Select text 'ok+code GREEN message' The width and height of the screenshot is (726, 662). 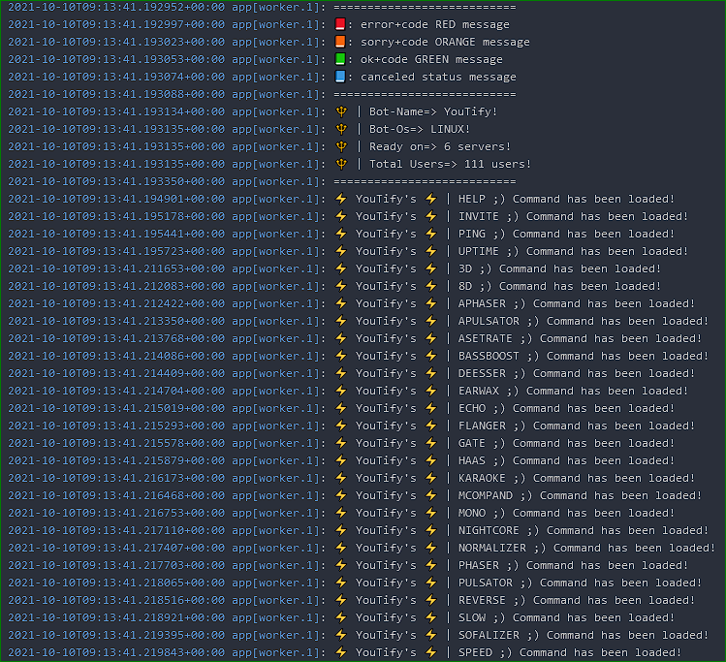431,60
